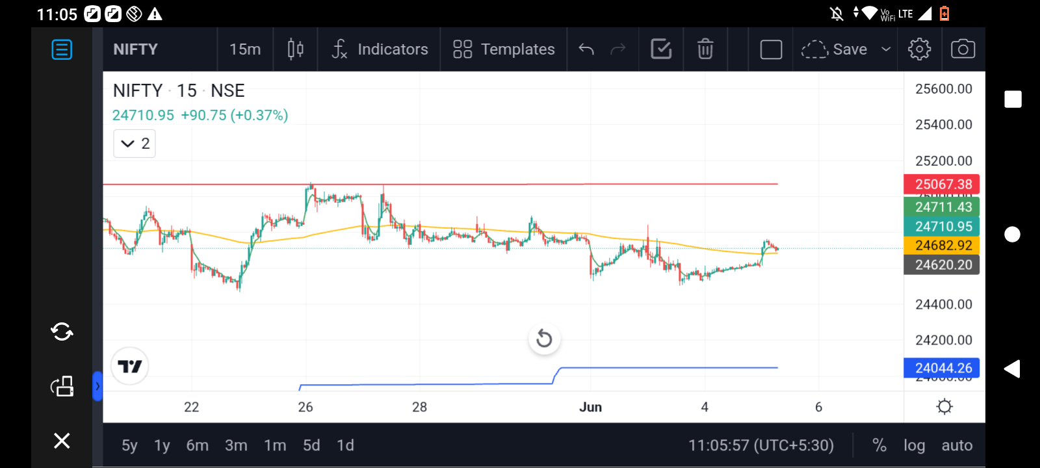
Task: Collapse the indicator legend showing 2
Action: tap(135, 144)
